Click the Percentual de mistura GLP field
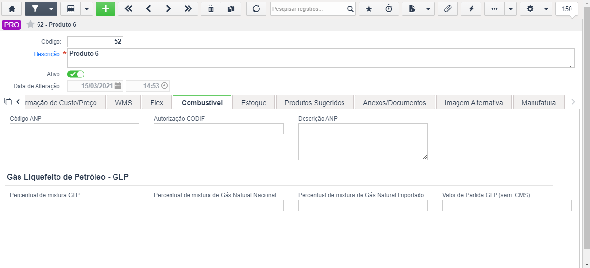The height and width of the screenshot is (268, 590). pyautogui.click(x=75, y=206)
